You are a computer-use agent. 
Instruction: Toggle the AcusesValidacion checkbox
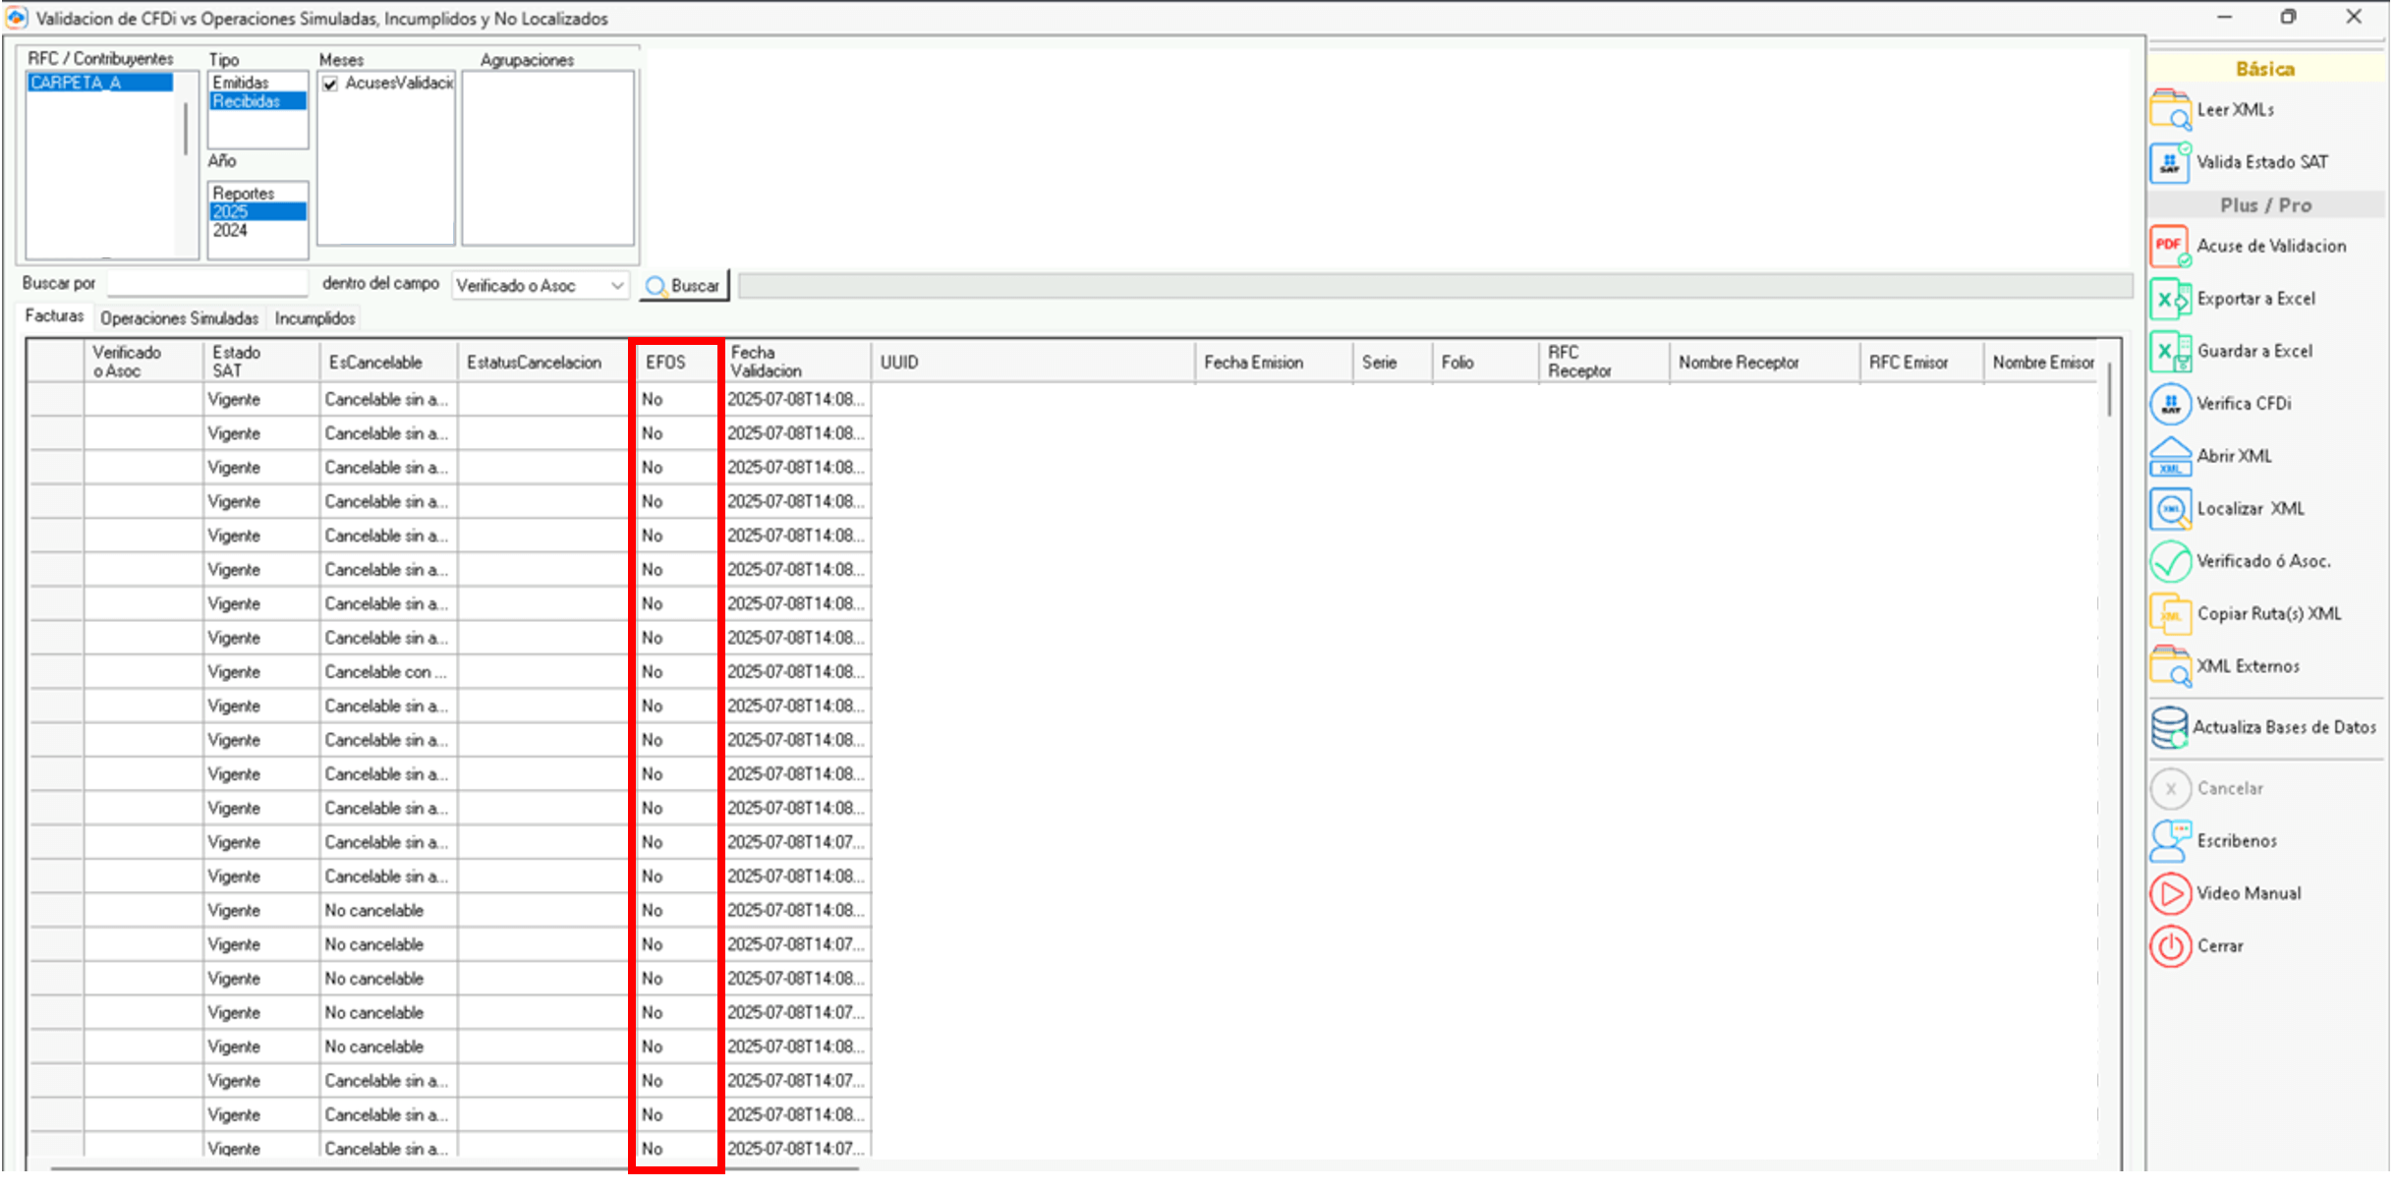pos(331,84)
